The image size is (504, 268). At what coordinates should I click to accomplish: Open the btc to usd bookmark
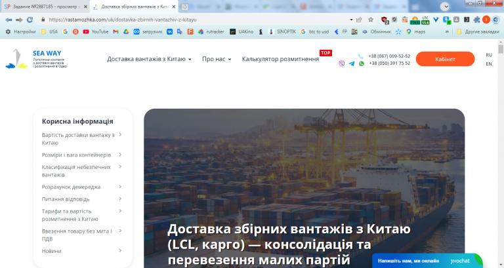click(x=314, y=31)
